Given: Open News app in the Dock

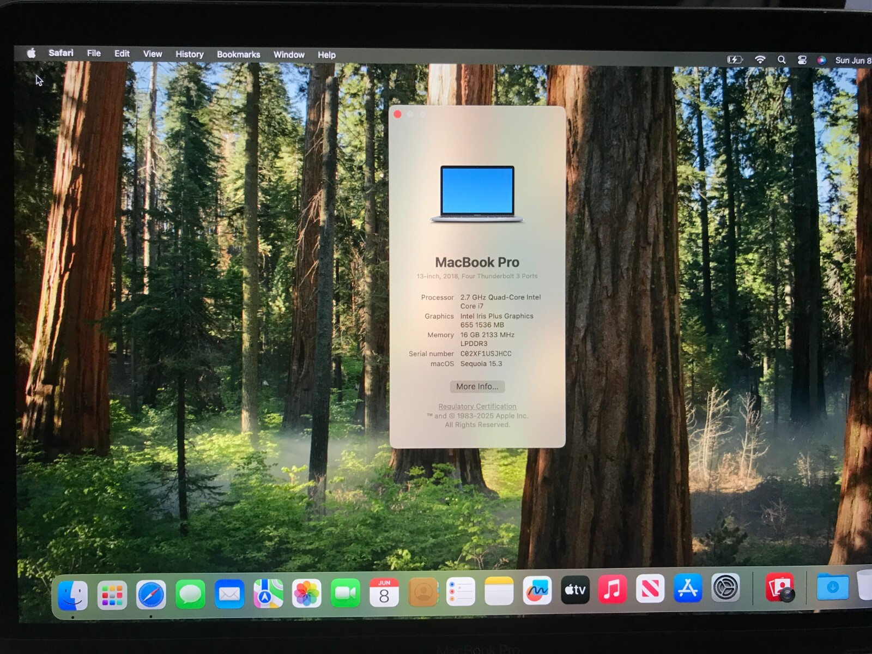Looking at the screenshot, I should click(650, 589).
